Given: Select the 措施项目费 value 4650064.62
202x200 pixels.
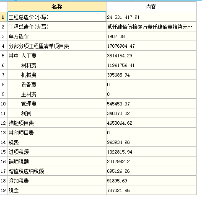Looking at the screenshot, I should pyautogui.click(x=151, y=123).
